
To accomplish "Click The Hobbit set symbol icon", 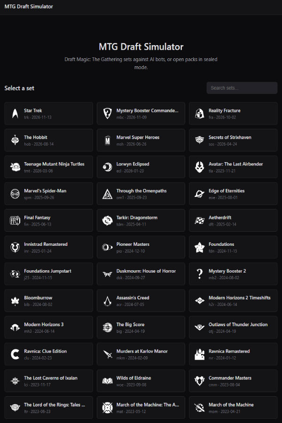I will click(x=15, y=140).
